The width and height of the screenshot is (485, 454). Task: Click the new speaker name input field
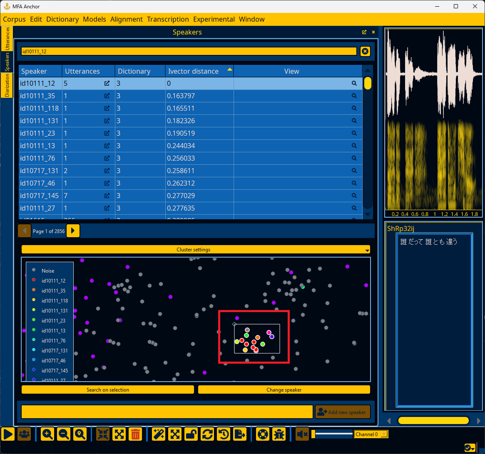pos(167,412)
